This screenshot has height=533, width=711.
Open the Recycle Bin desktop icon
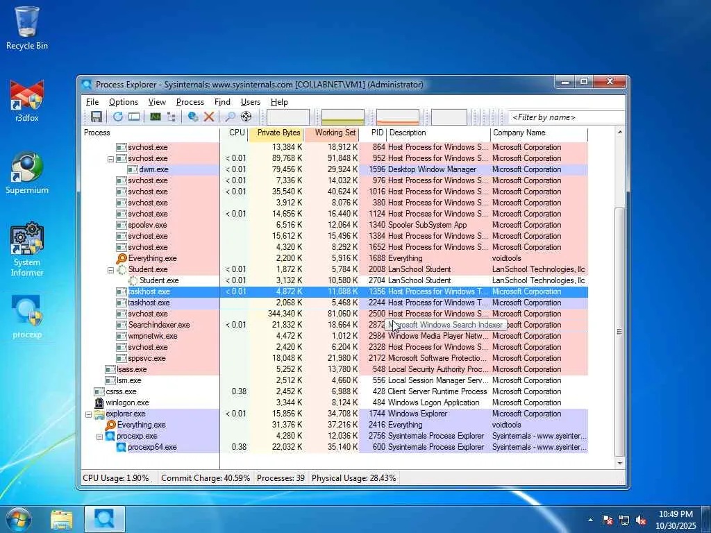pyautogui.click(x=27, y=28)
